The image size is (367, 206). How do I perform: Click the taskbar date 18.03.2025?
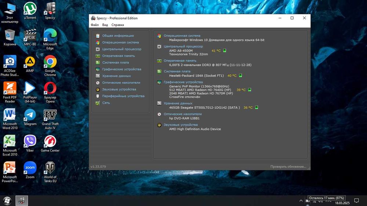(342, 203)
